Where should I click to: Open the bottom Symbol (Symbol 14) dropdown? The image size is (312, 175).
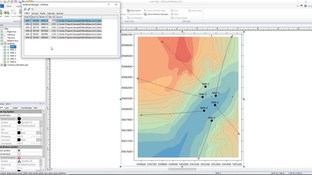coord(41,161)
